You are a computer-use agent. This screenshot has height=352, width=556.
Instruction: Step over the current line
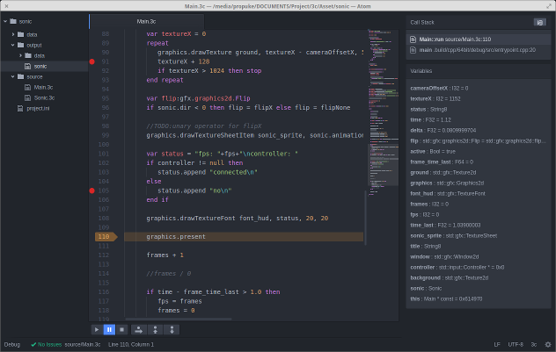139,330
